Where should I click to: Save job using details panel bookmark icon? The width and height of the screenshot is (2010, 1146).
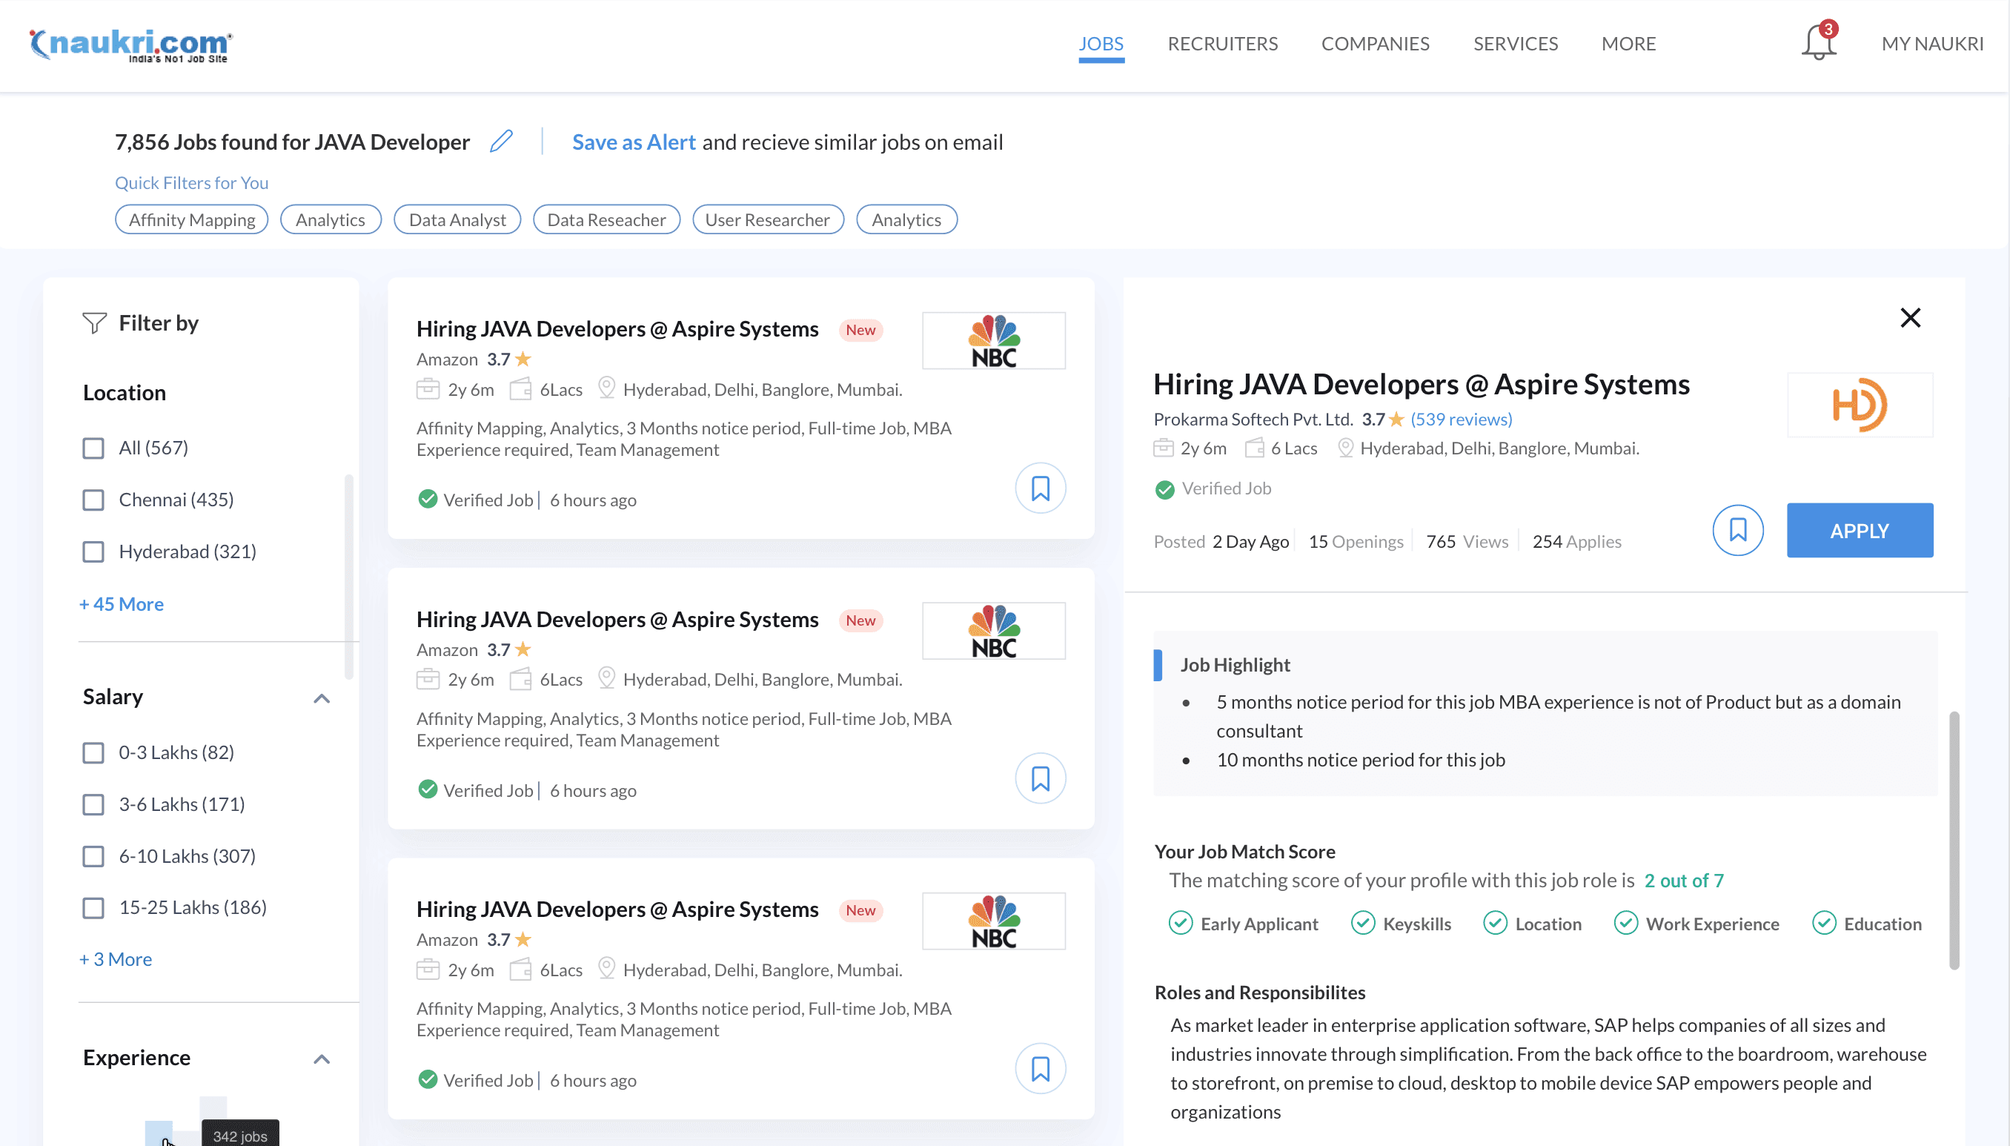point(1737,531)
